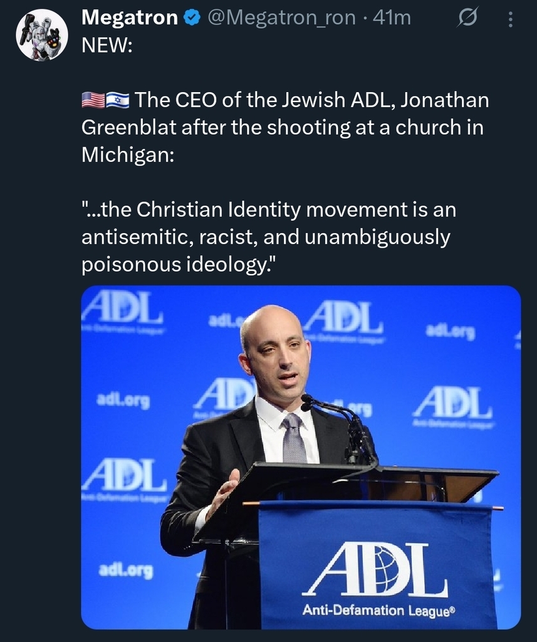Select the quoted Christian Identity movement text
537x642 pixels.
coord(268,237)
